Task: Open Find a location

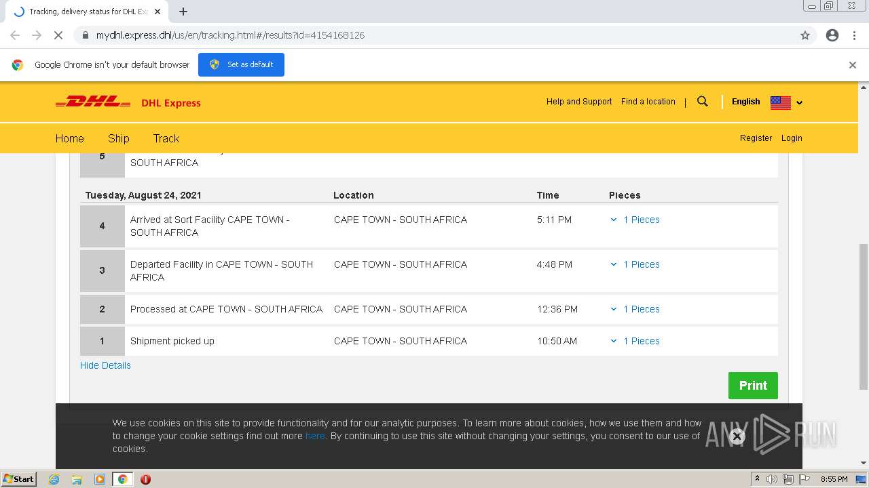Action: tap(648, 102)
